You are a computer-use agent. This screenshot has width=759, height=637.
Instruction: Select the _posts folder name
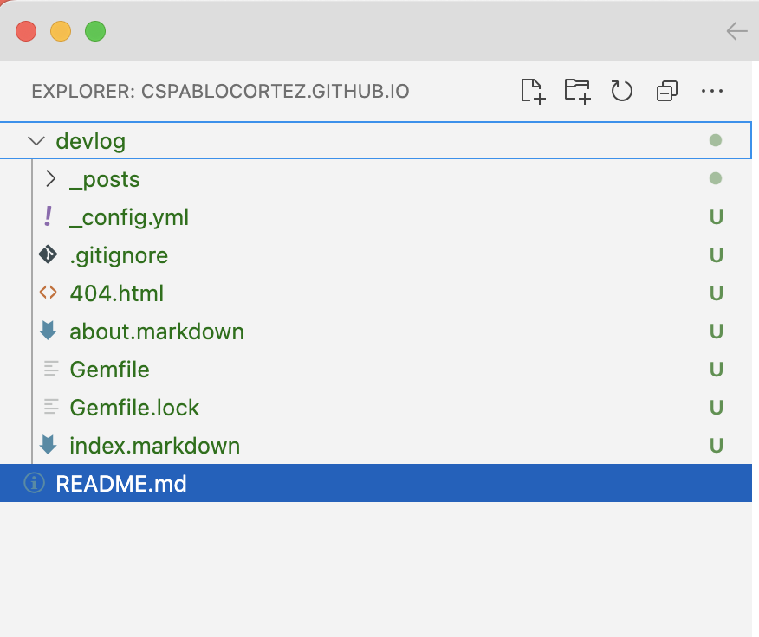(105, 179)
